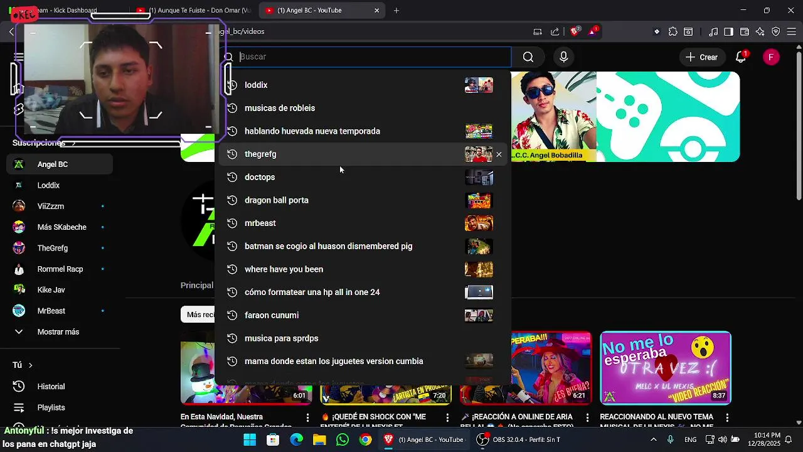Click the install app icon in address bar
803x452 pixels.
[x=538, y=31]
